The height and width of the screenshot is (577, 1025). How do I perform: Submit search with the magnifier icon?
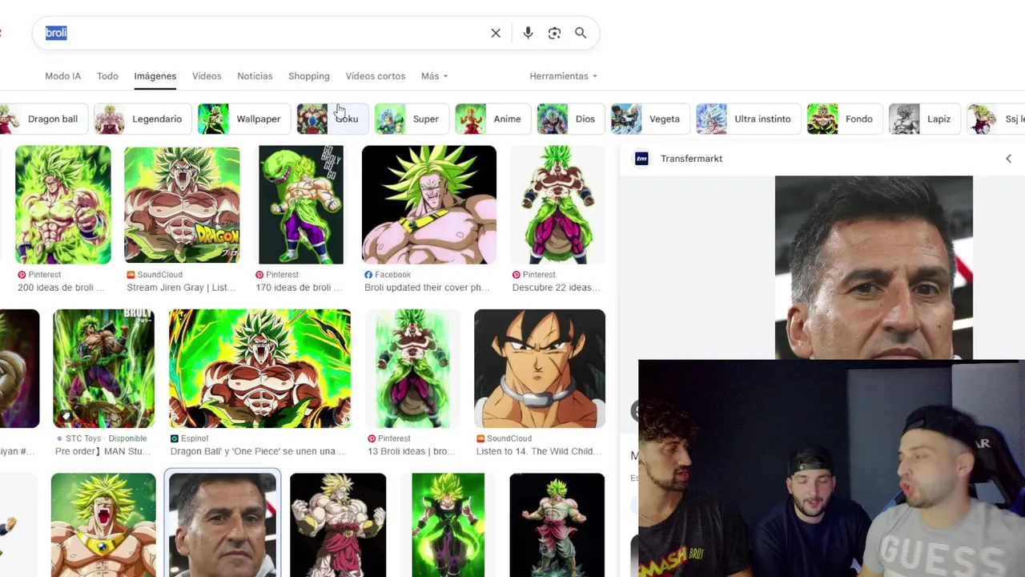[x=581, y=33]
